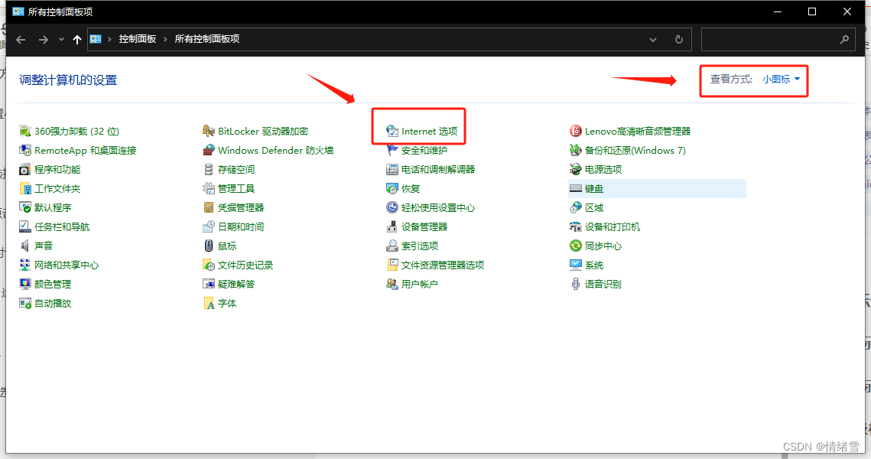
Task: Open the 键盘 text link
Action: coord(594,189)
